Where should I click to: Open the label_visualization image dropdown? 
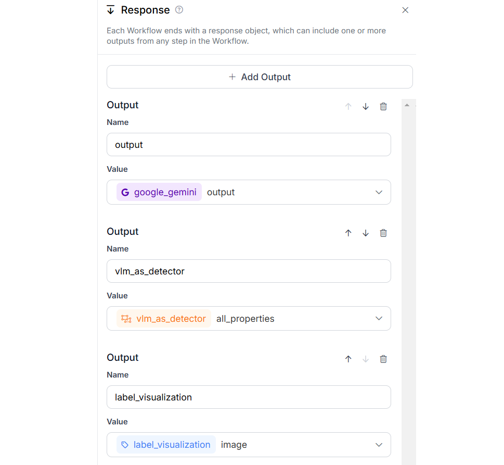[x=379, y=445]
